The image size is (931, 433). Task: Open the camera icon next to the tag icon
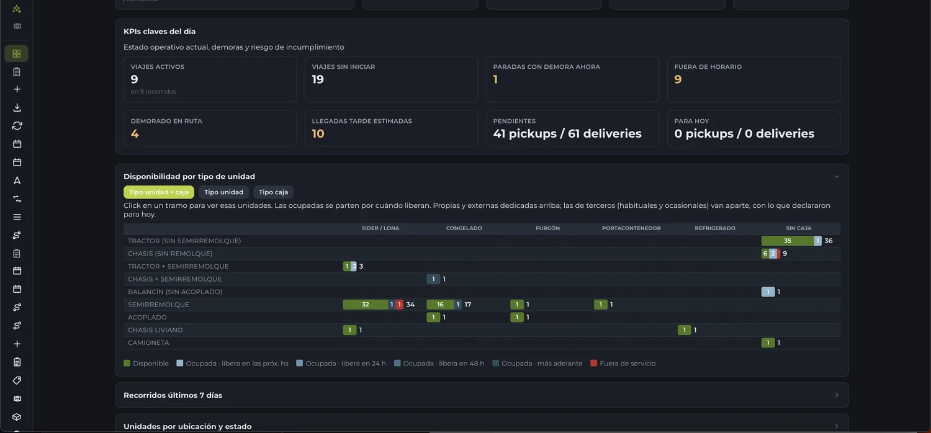[17, 398]
